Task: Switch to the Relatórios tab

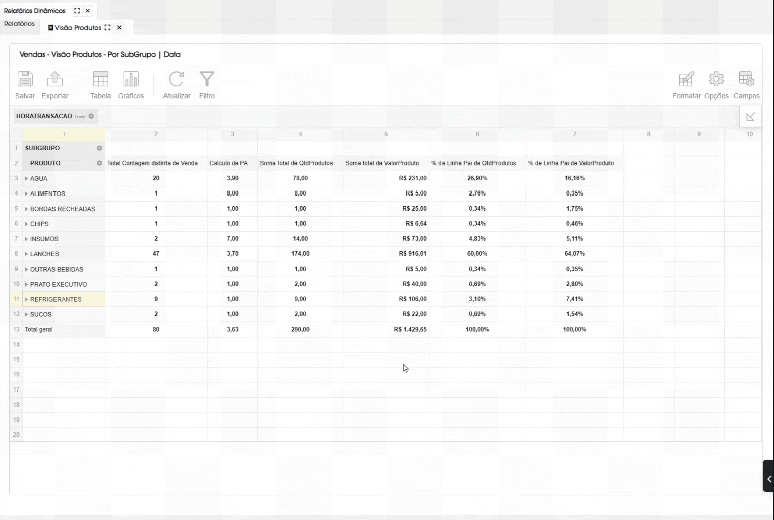Action: coord(19,24)
